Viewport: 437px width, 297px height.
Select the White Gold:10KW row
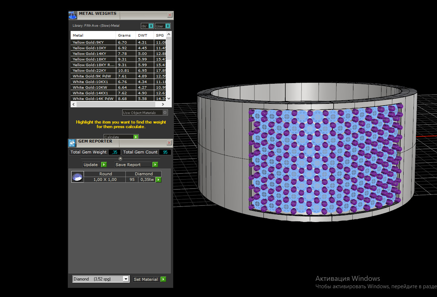119,87
